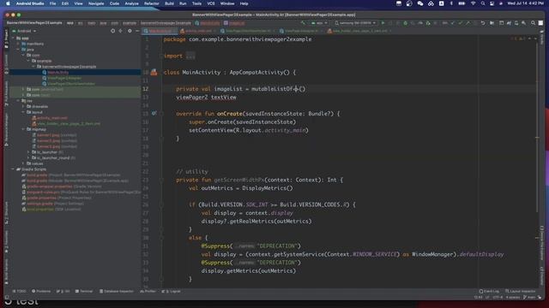Open the Terminal tool window
This screenshot has width=549, height=308.
84,291
